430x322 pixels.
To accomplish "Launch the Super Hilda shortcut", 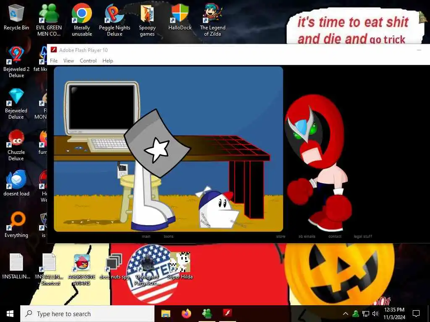I will point(180,266).
